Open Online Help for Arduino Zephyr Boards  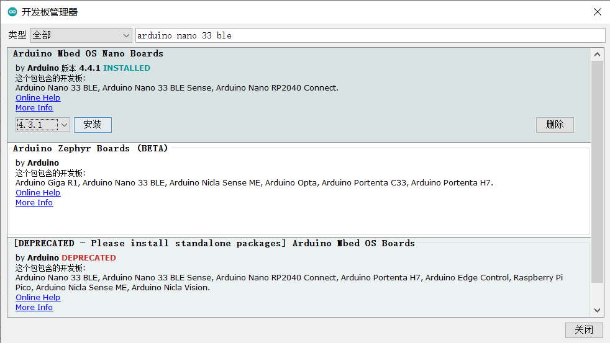tap(38, 193)
